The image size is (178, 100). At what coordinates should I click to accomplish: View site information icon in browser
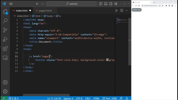[x=142, y=6]
